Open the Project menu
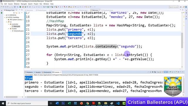 click(x=36, y=4)
